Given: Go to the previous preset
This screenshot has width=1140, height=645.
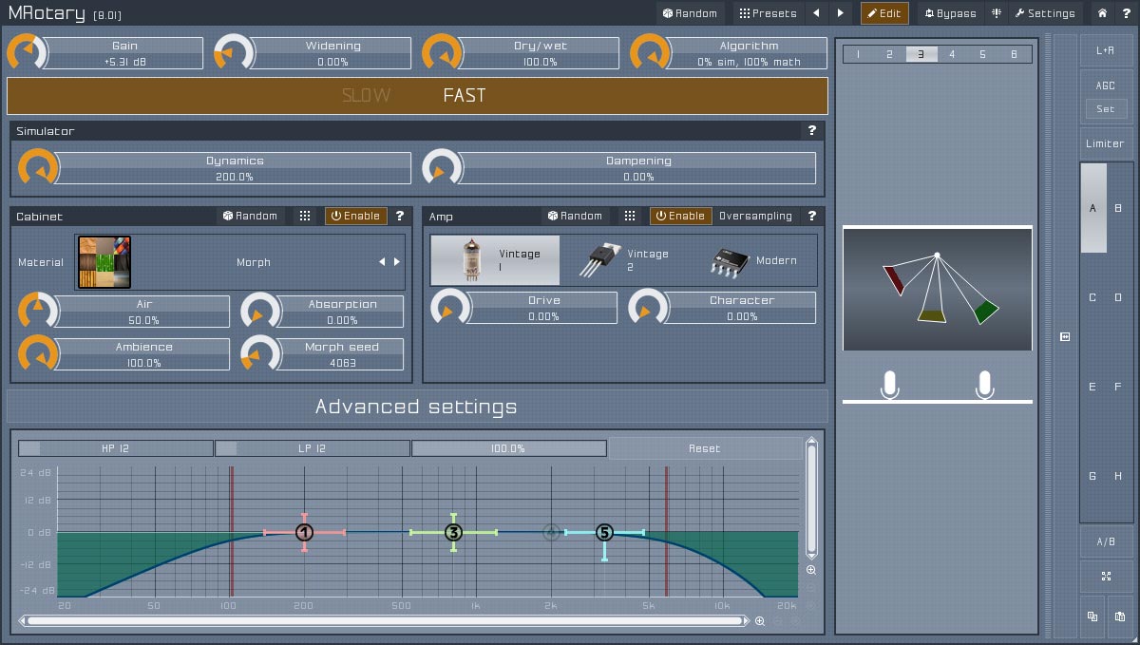Looking at the screenshot, I should click(816, 13).
